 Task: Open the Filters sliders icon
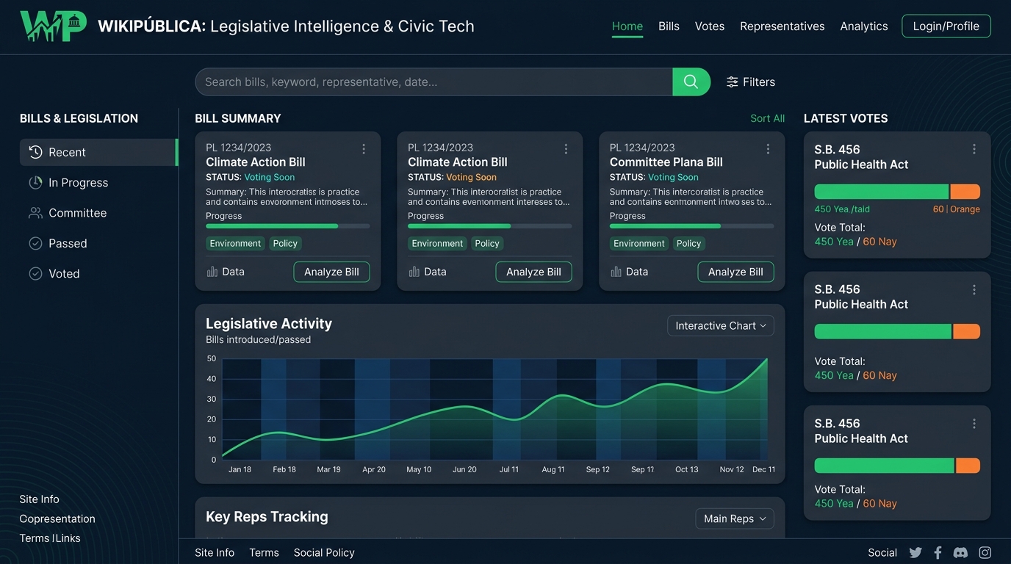point(732,82)
